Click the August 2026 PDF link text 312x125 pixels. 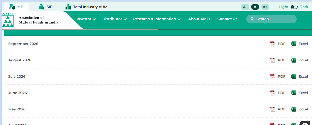(282, 60)
